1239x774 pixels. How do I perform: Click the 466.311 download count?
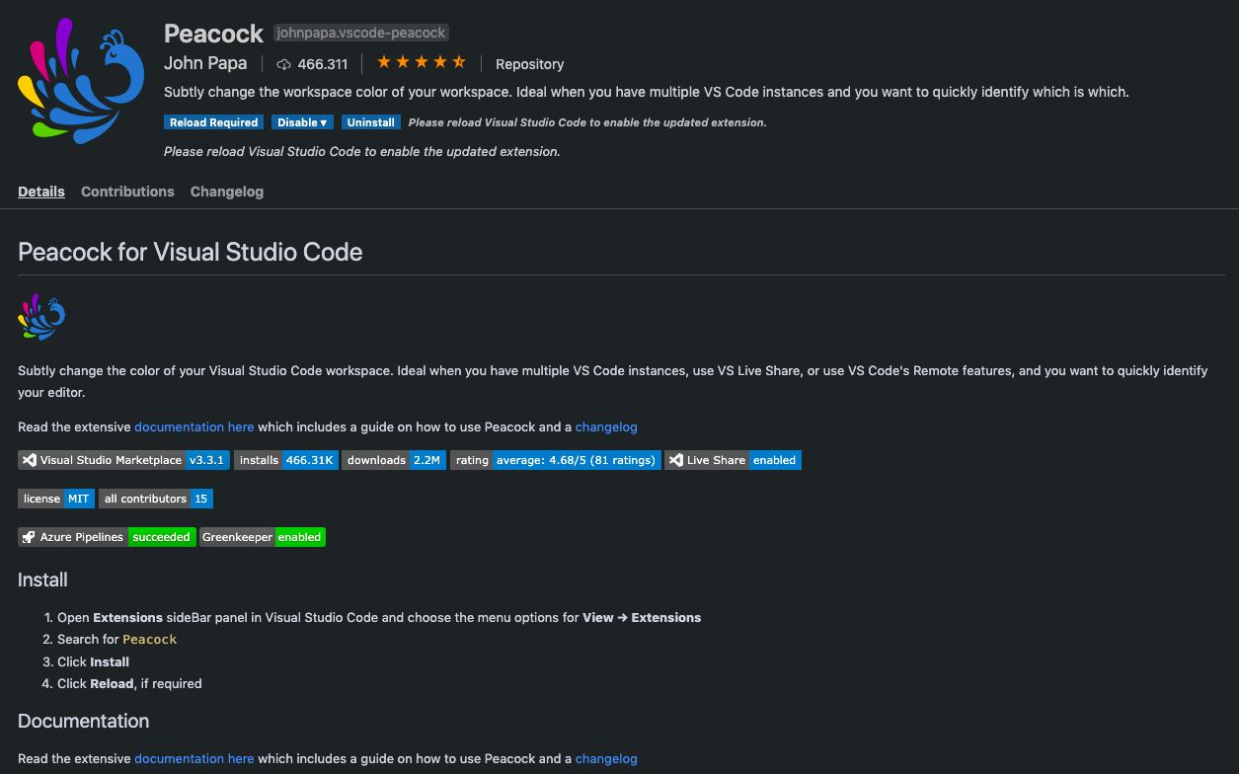click(323, 64)
